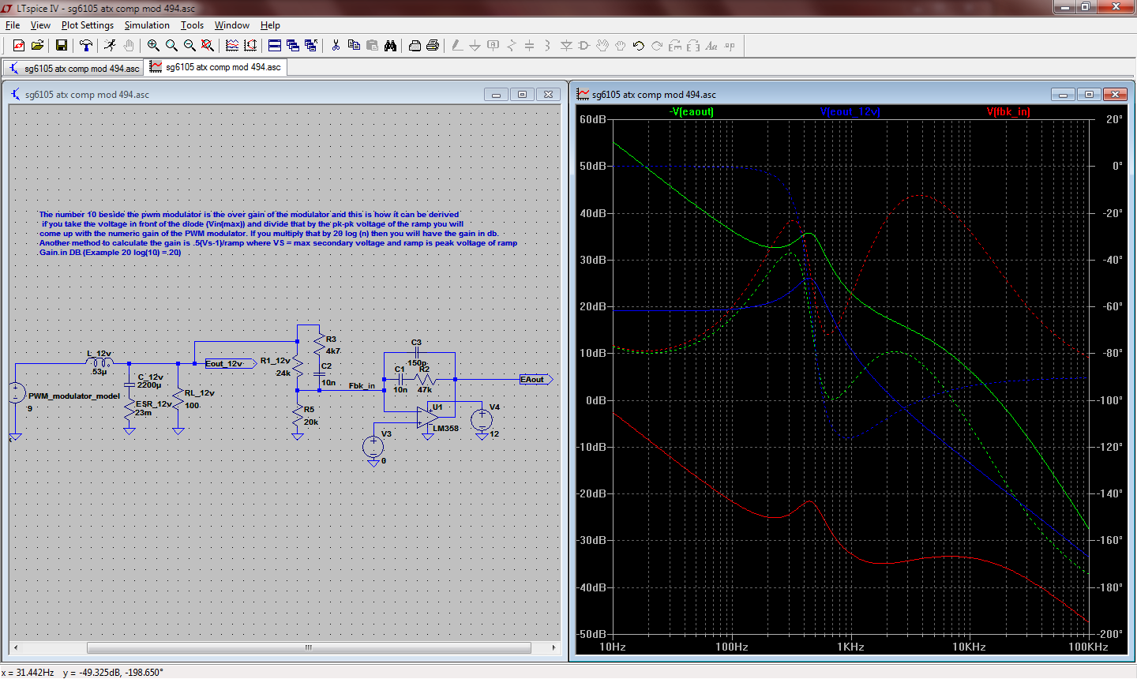Click the Zoom In magnifier icon
The height and width of the screenshot is (679, 1137).
point(153,46)
